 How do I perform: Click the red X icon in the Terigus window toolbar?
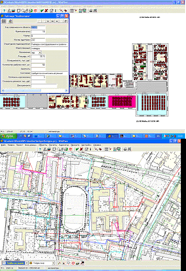(81, 149)
